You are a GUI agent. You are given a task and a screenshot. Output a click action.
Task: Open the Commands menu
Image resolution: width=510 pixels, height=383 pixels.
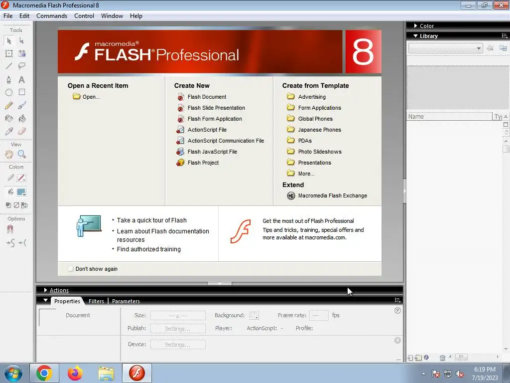(x=52, y=16)
